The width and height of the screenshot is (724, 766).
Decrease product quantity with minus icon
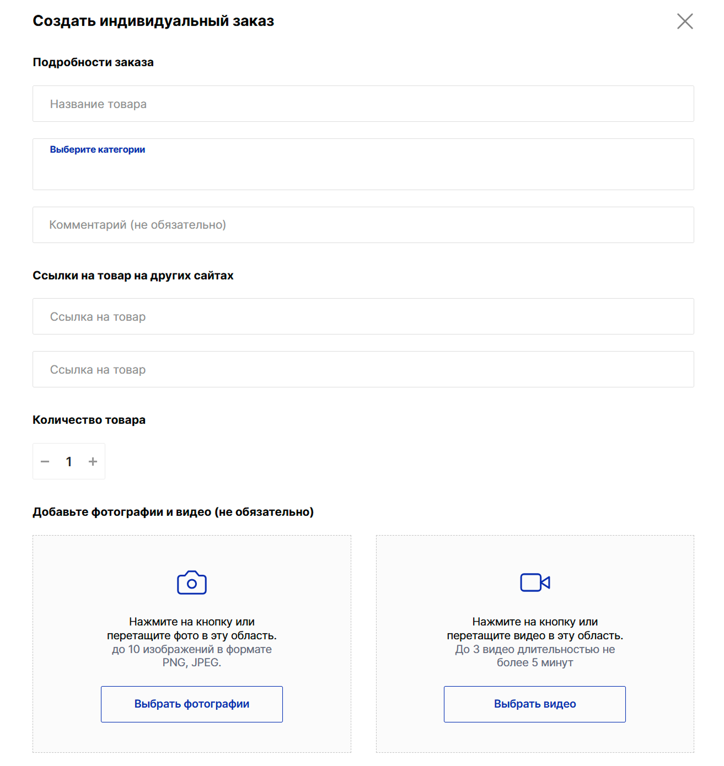tap(45, 462)
